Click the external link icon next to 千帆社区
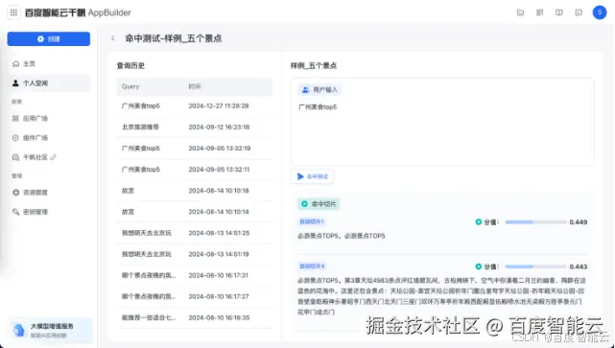 tap(53, 157)
